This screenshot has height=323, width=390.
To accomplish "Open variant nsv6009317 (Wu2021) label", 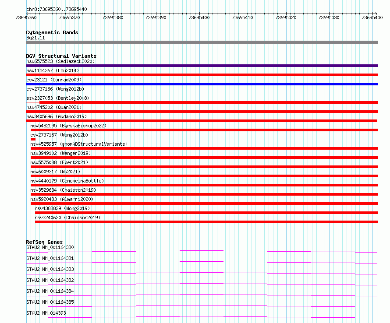I will point(55,172).
